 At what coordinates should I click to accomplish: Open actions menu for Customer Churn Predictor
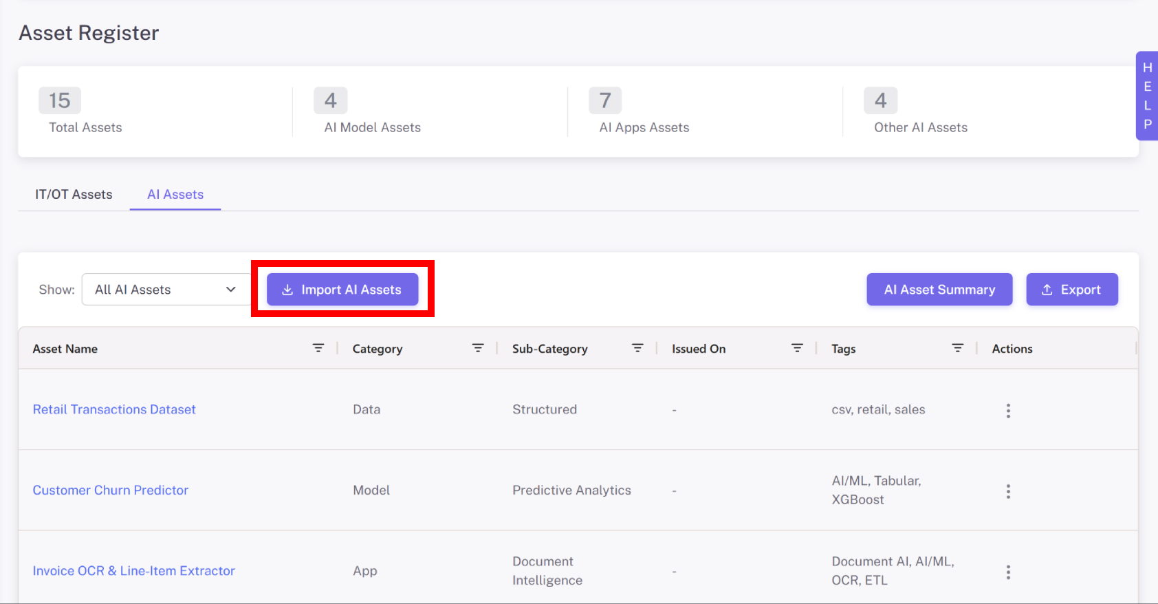[x=1008, y=491]
